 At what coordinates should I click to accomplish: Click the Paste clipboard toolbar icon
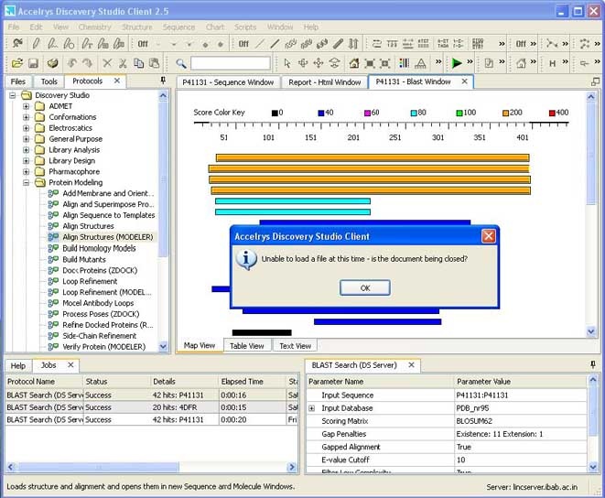coord(155,63)
